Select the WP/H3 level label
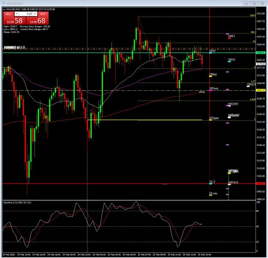The width and height of the screenshot is (268, 258). coord(233,182)
